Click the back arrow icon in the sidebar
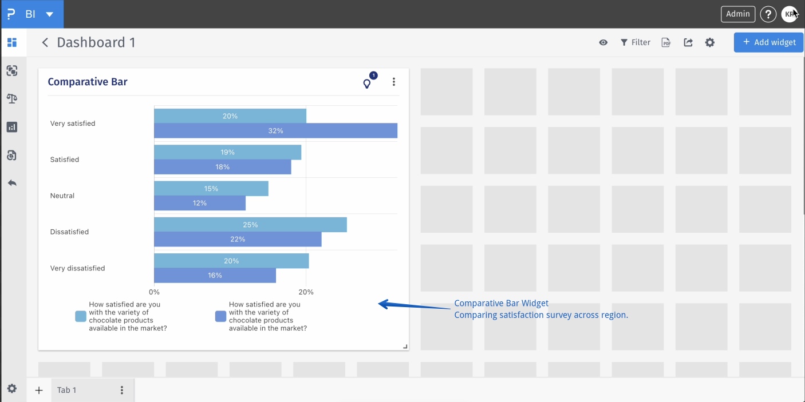 (x=12, y=183)
